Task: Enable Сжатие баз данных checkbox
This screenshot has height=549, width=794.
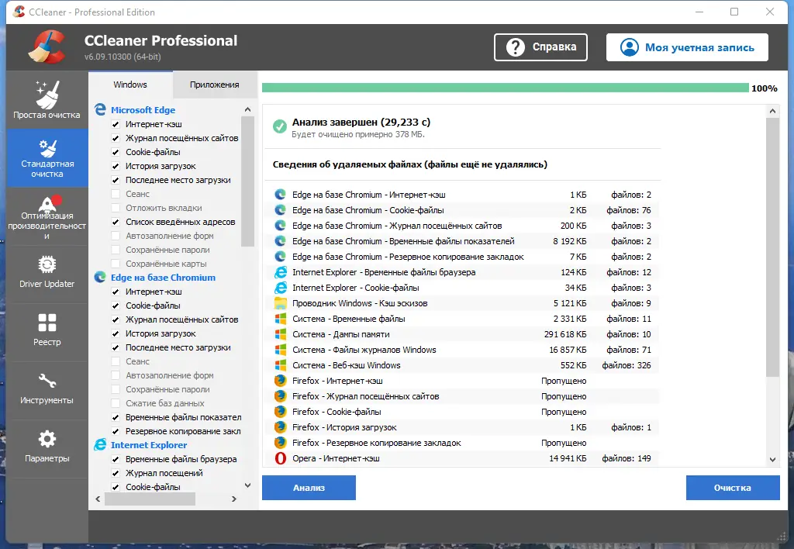Action: (x=116, y=403)
